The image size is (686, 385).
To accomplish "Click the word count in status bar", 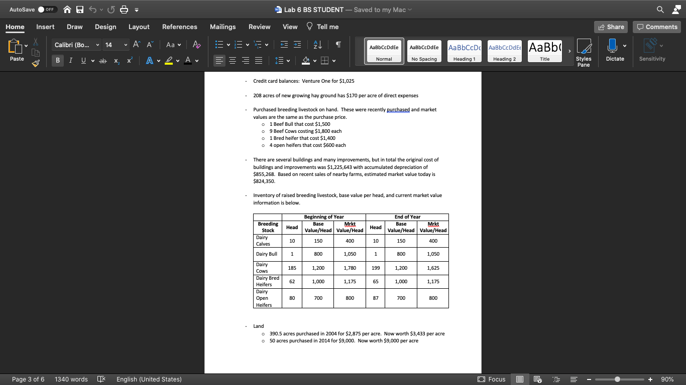I will click(71, 379).
